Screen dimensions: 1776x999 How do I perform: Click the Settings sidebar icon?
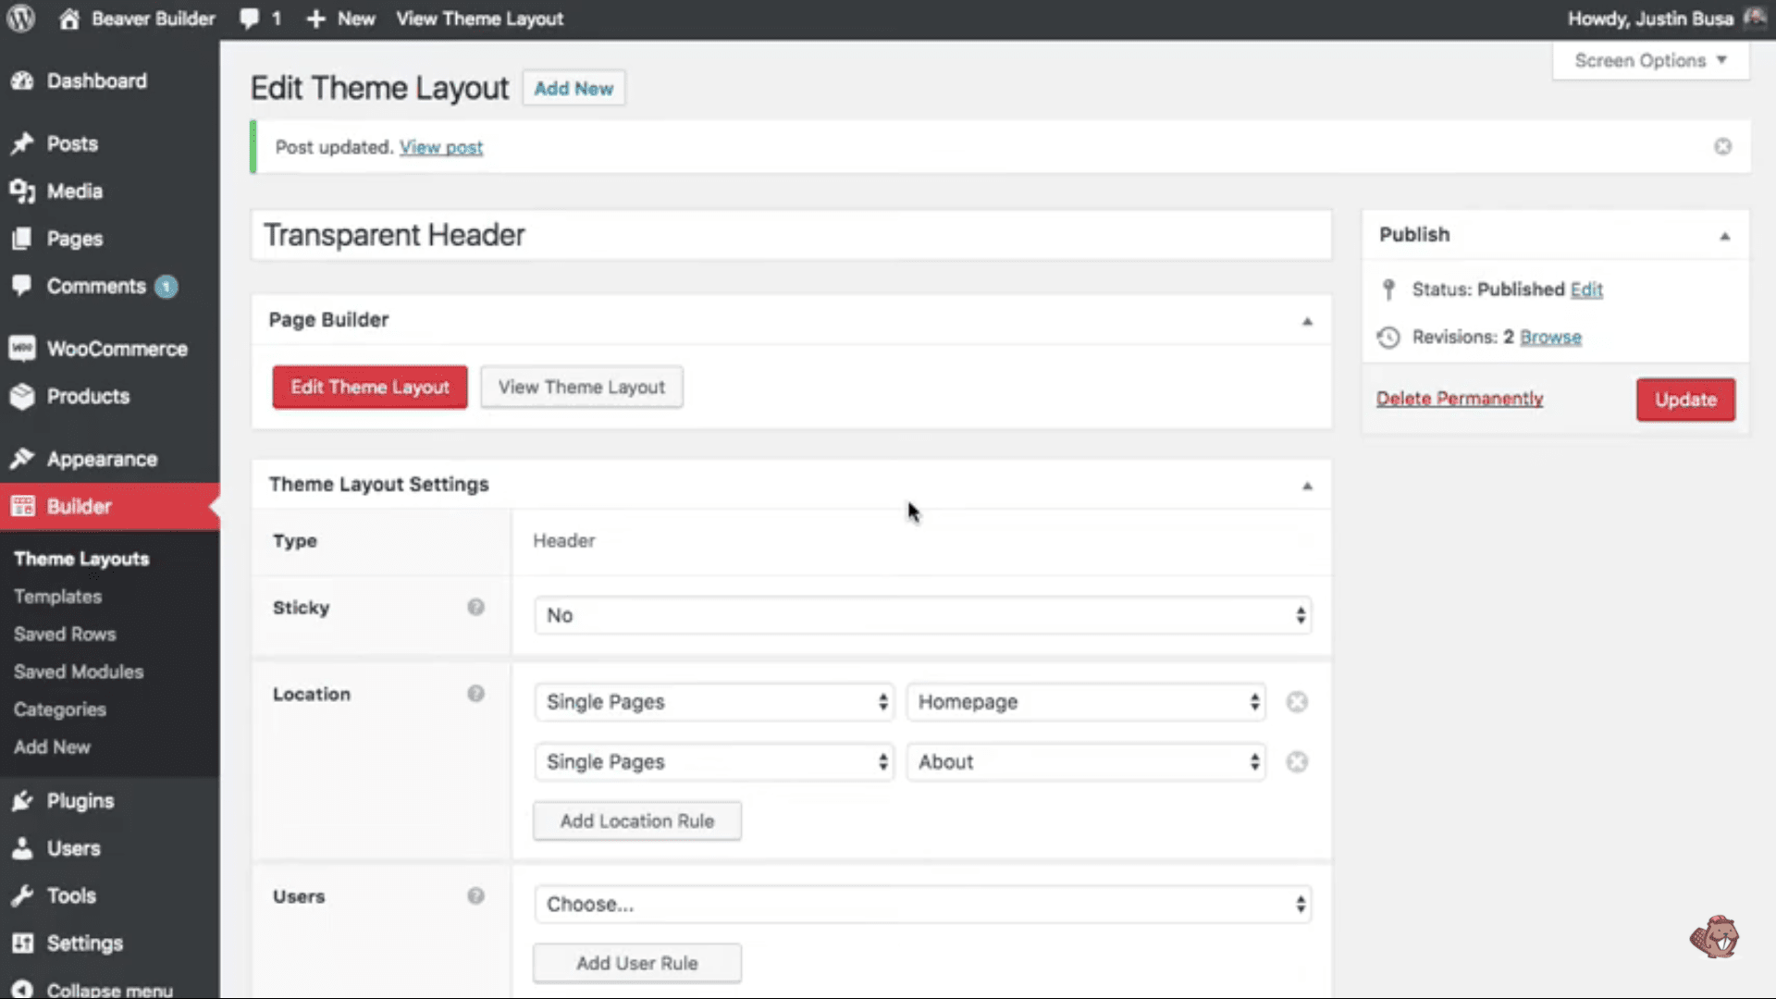point(22,943)
